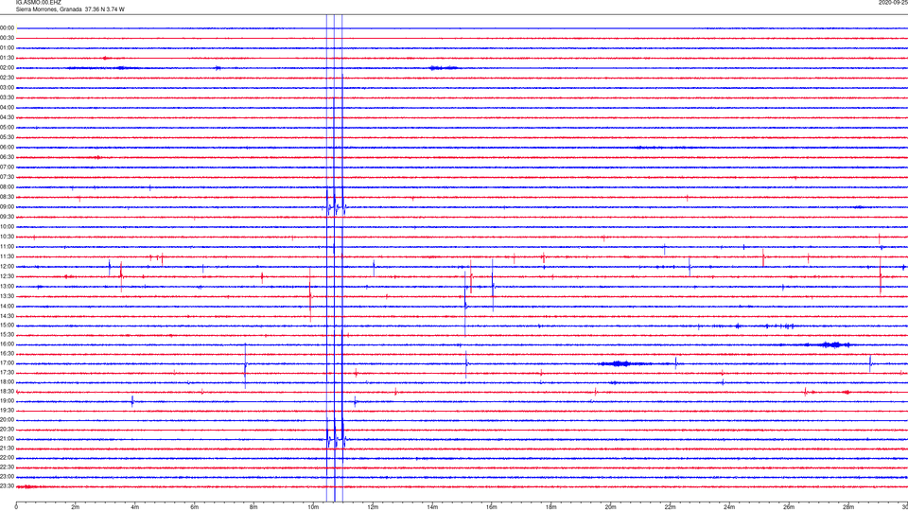Pick the 07:00 time label
The width and height of the screenshot is (908, 511).
[x=8, y=167]
